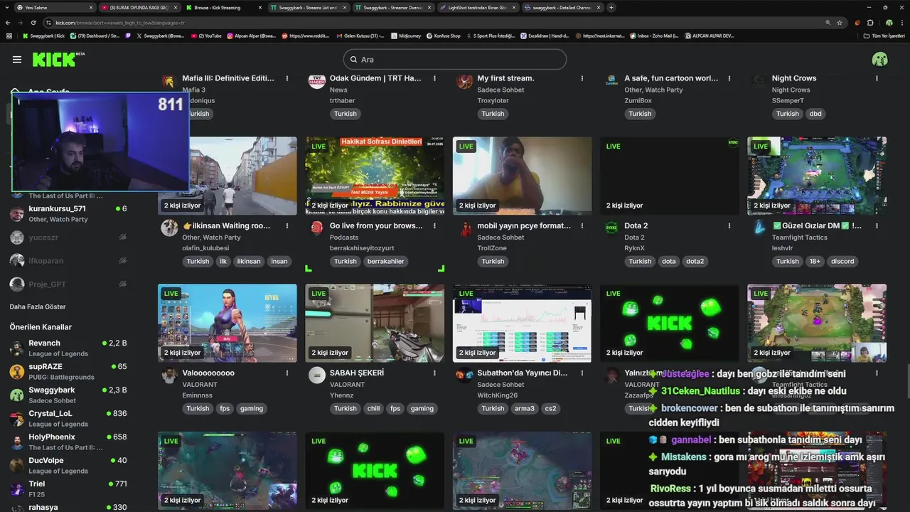910x512 pixels.
Task: Open options menu for mobil yayın pcye stream
Action: 582,225
